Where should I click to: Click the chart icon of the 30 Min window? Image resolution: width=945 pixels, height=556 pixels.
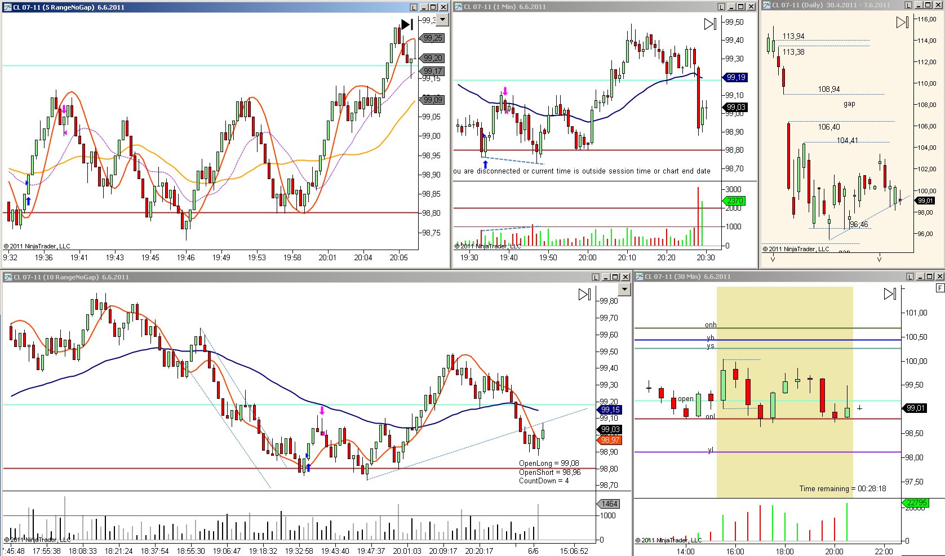coord(639,276)
